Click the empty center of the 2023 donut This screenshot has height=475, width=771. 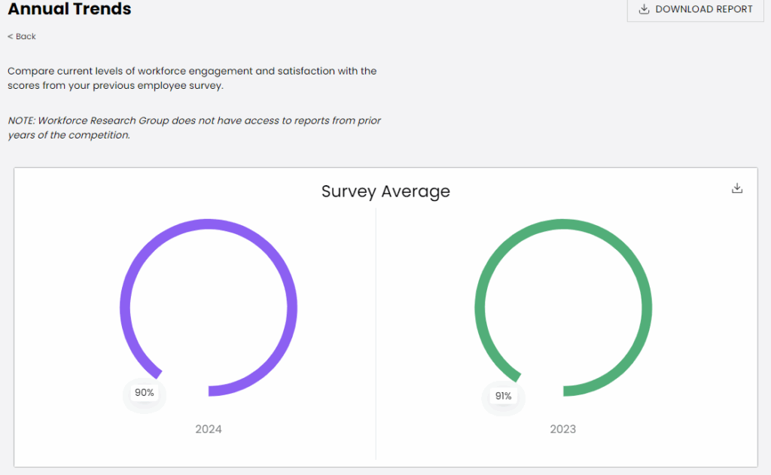coord(563,307)
